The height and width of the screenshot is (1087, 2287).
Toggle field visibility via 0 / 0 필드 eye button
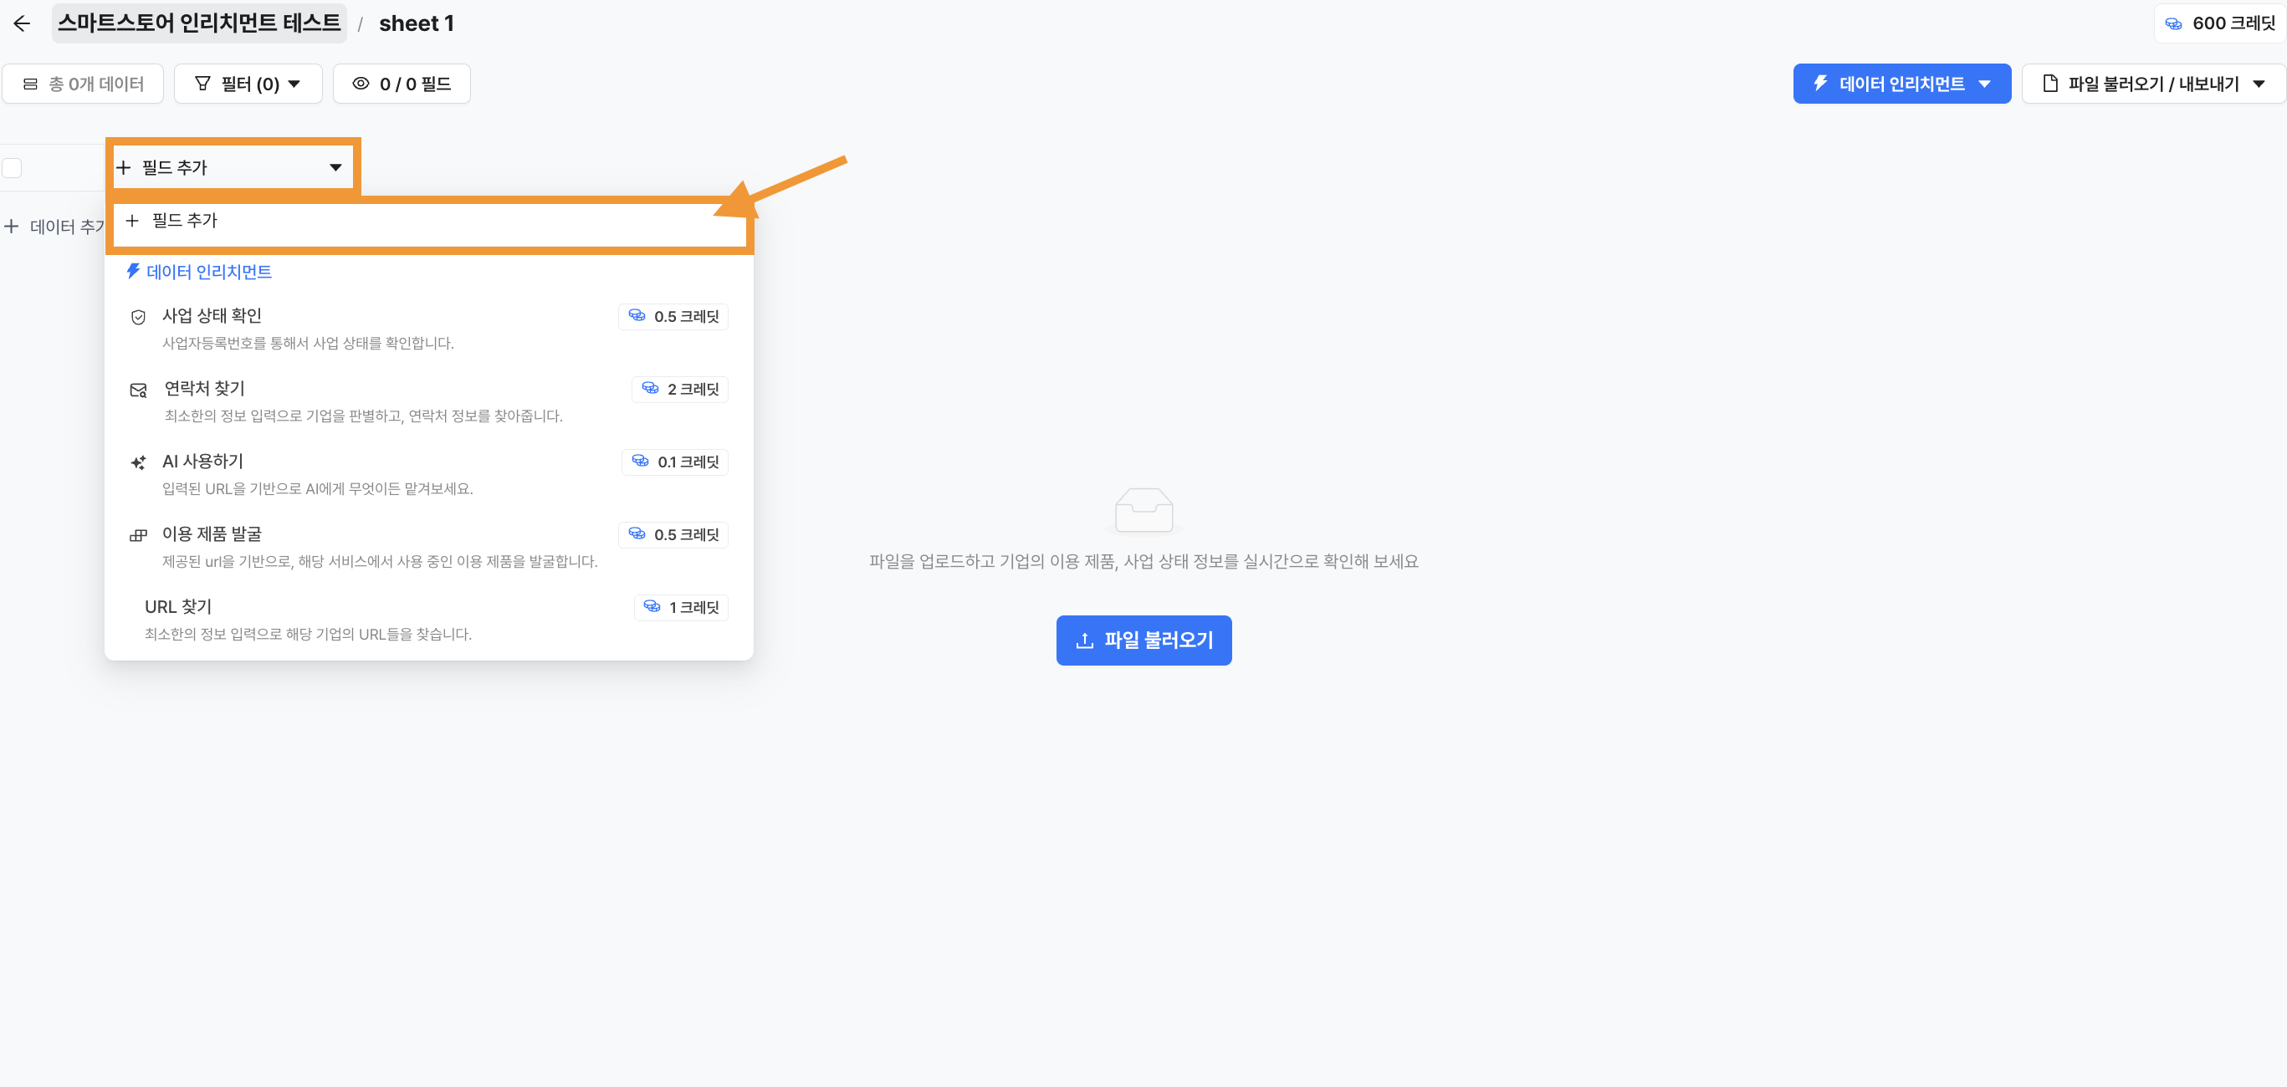[x=402, y=84]
